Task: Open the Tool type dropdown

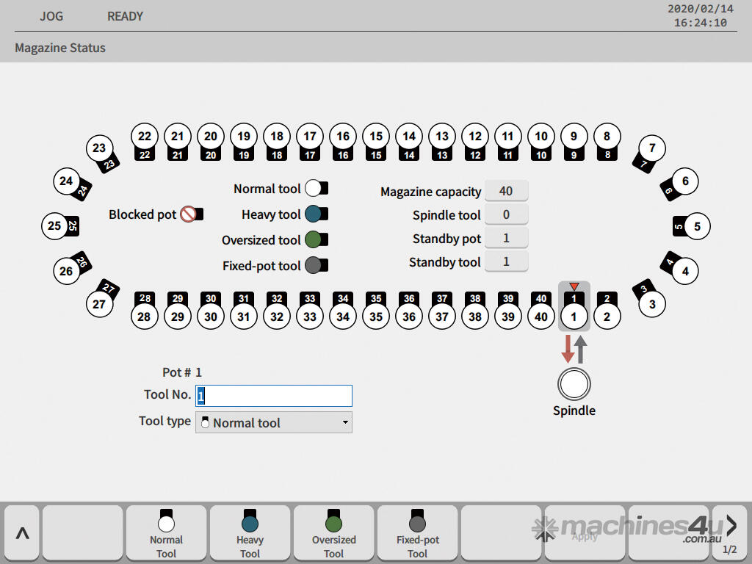Action: pyautogui.click(x=273, y=423)
